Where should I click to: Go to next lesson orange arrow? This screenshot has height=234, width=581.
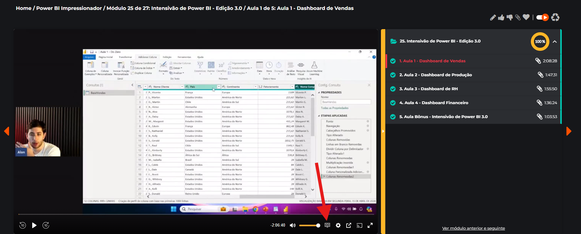569,131
